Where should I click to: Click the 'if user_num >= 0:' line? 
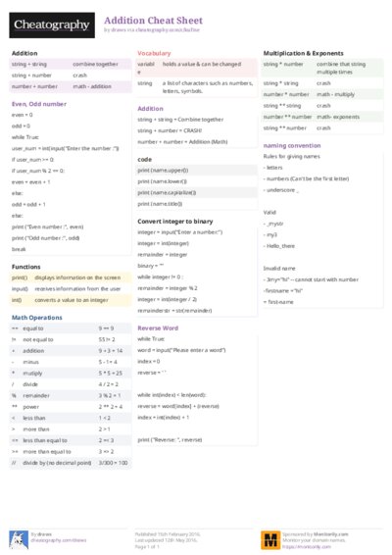(x=32, y=160)
